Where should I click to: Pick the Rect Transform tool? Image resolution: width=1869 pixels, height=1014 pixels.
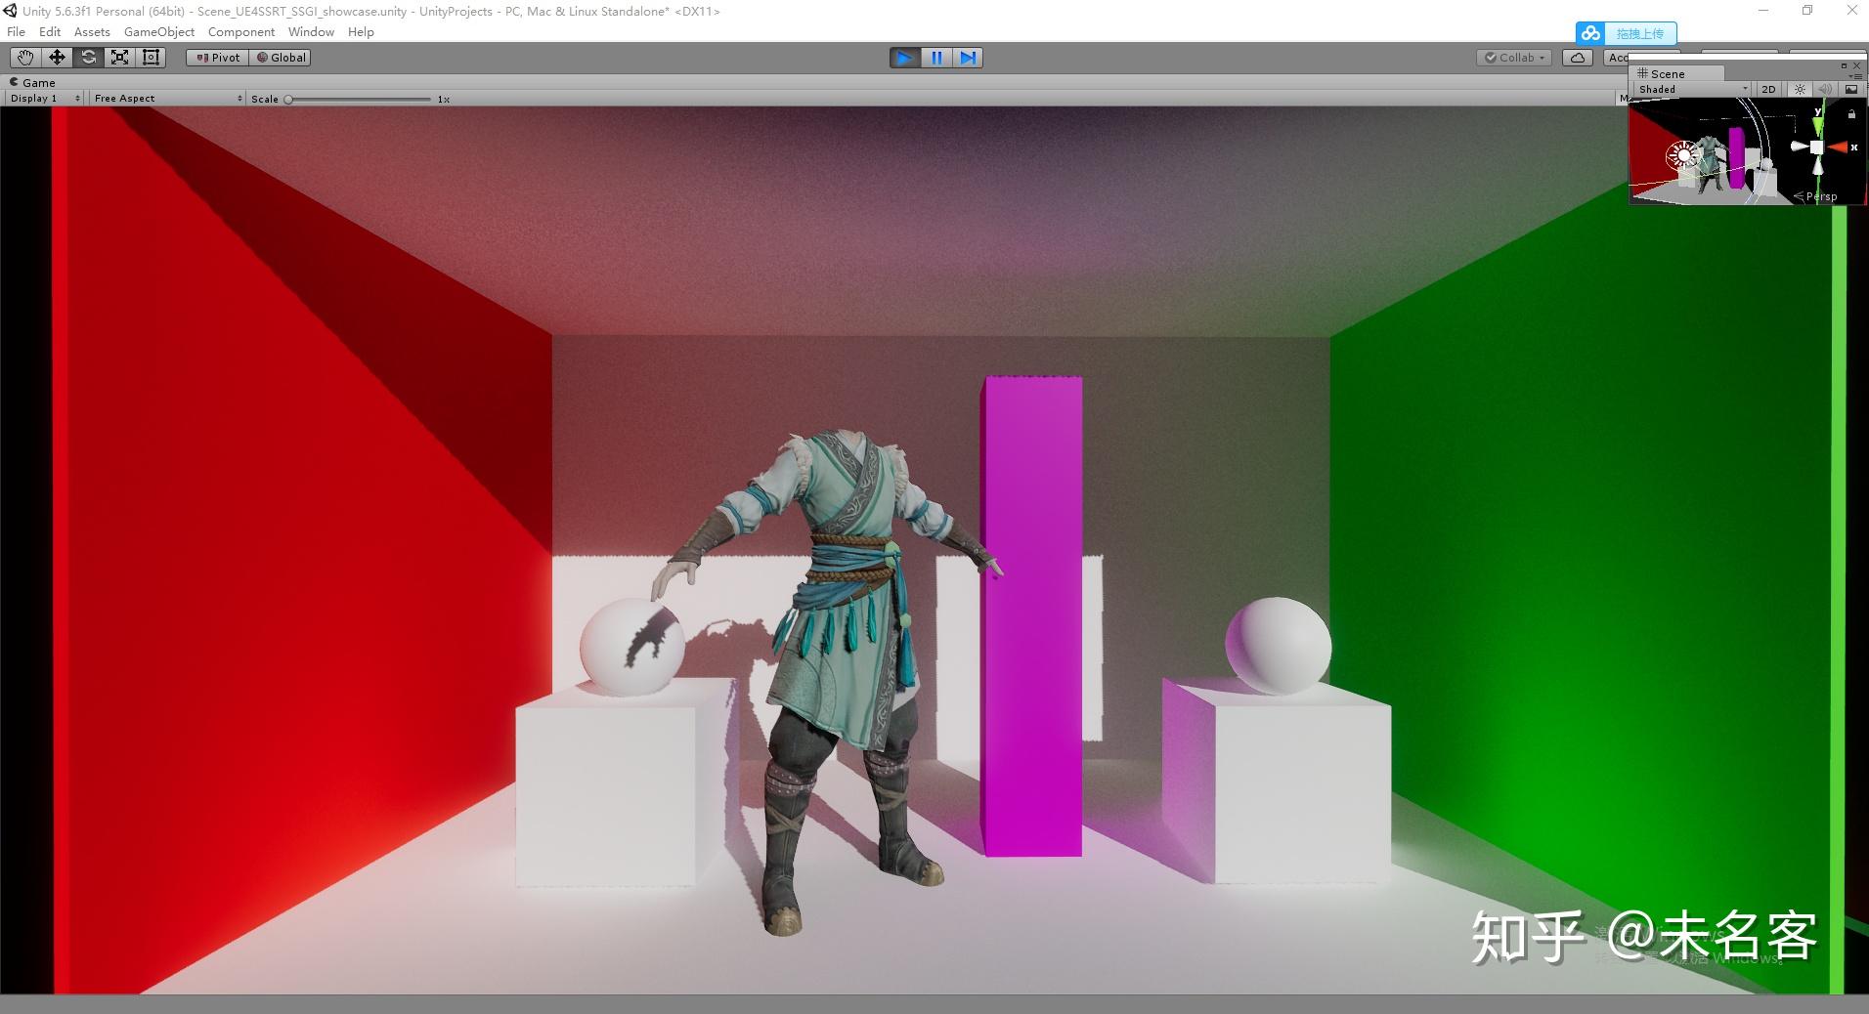coord(151,58)
